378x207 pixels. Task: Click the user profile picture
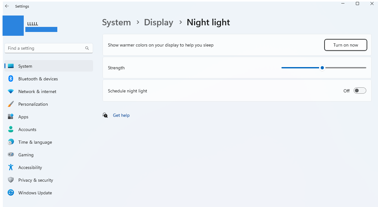click(x=13, y=26)
